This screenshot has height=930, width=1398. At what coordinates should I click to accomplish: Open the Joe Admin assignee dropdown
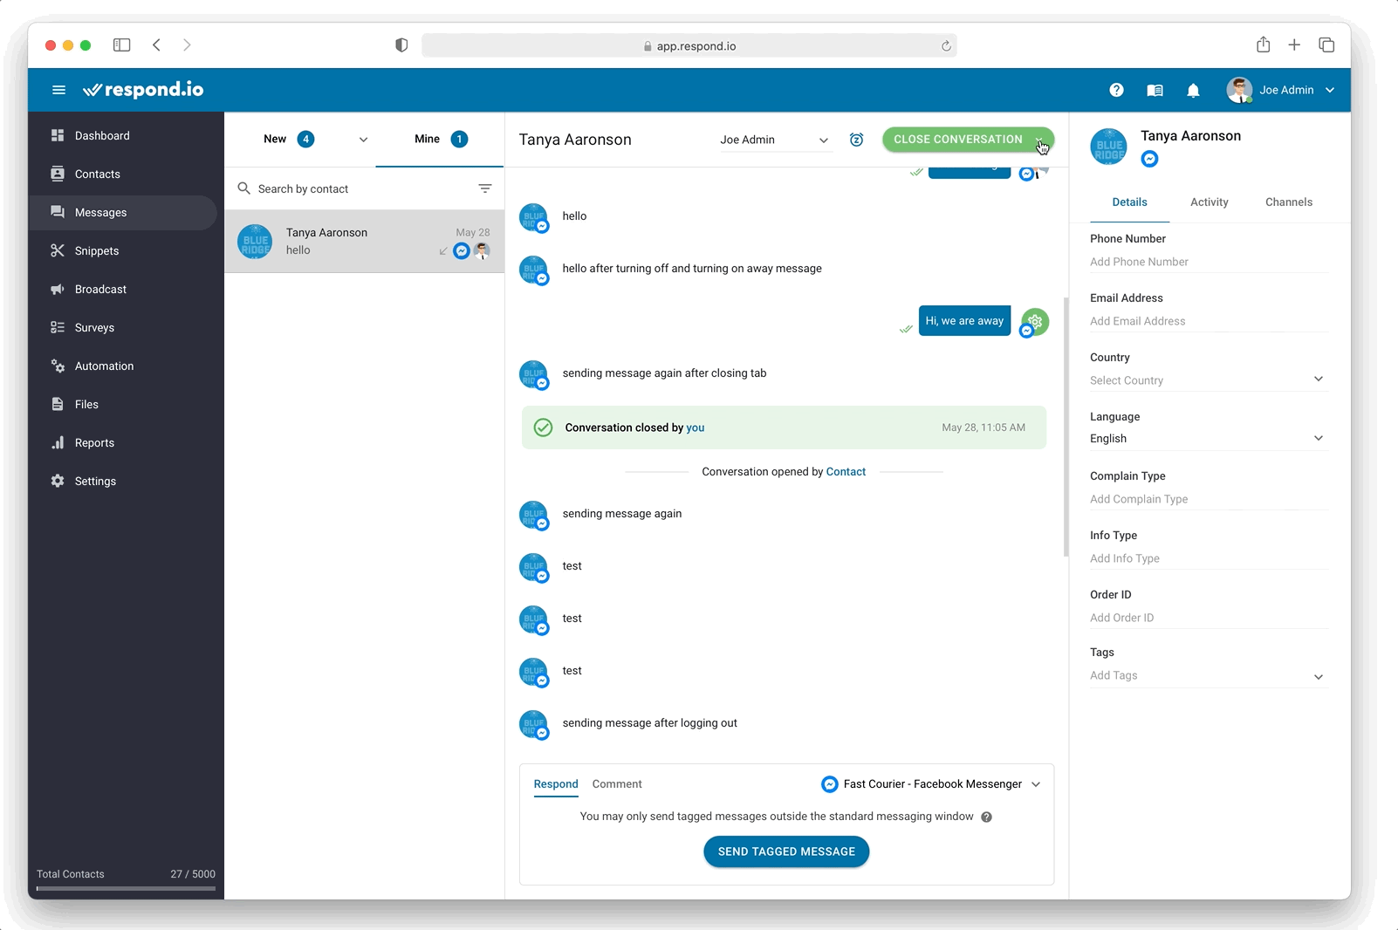pos(775,140)
